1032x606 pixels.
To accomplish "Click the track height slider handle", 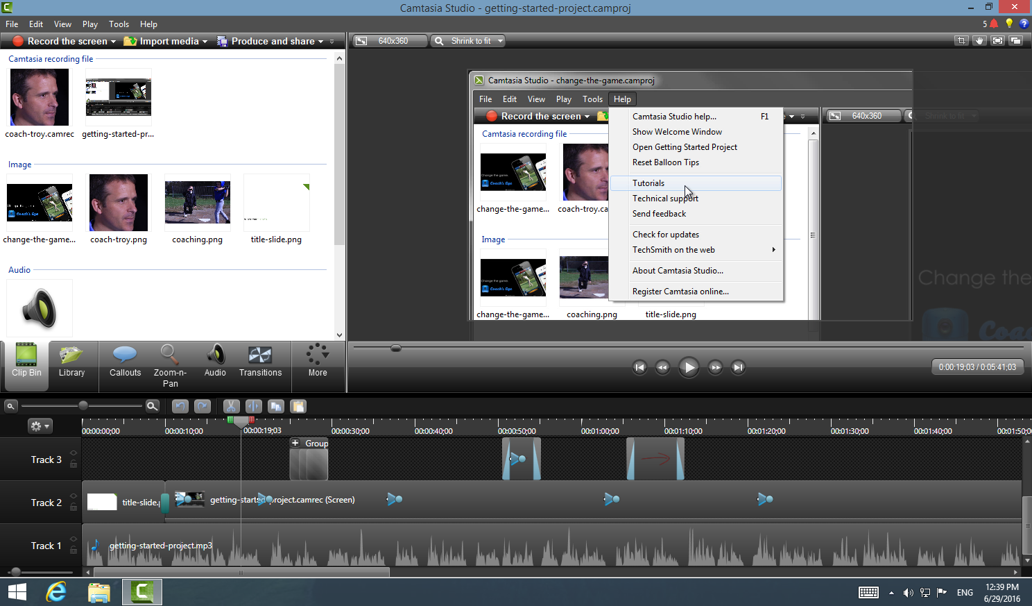I will click(x=15, y=572).
